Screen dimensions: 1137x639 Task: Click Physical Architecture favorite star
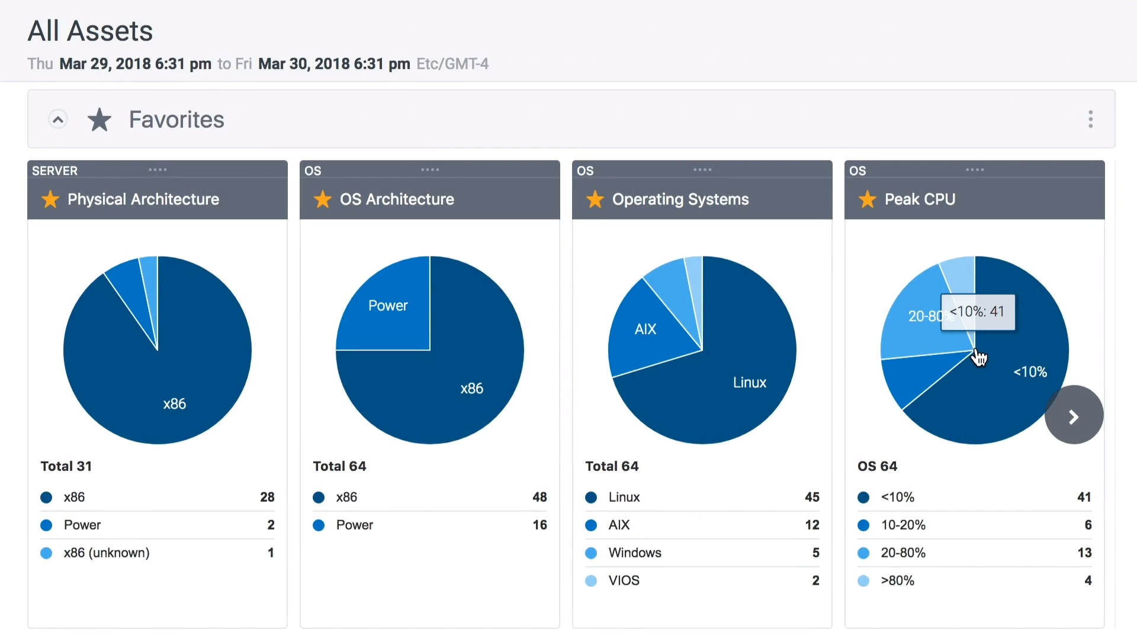click(50, 199)
